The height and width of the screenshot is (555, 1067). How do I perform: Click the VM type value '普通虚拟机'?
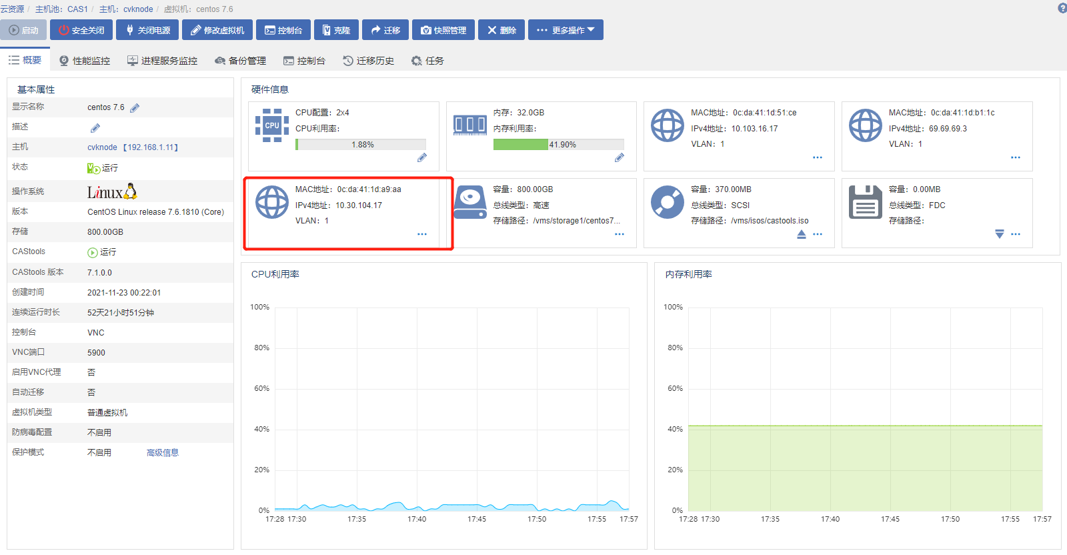click(107, 413)
